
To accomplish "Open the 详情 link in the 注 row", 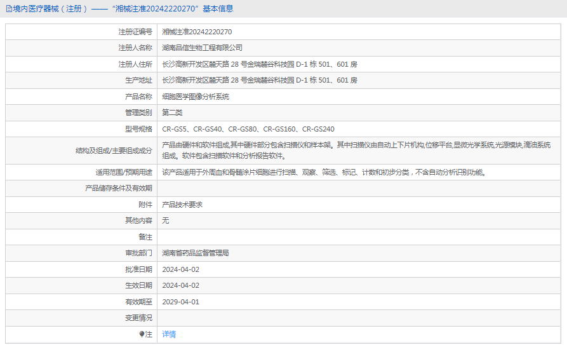I will click(169, 334).
